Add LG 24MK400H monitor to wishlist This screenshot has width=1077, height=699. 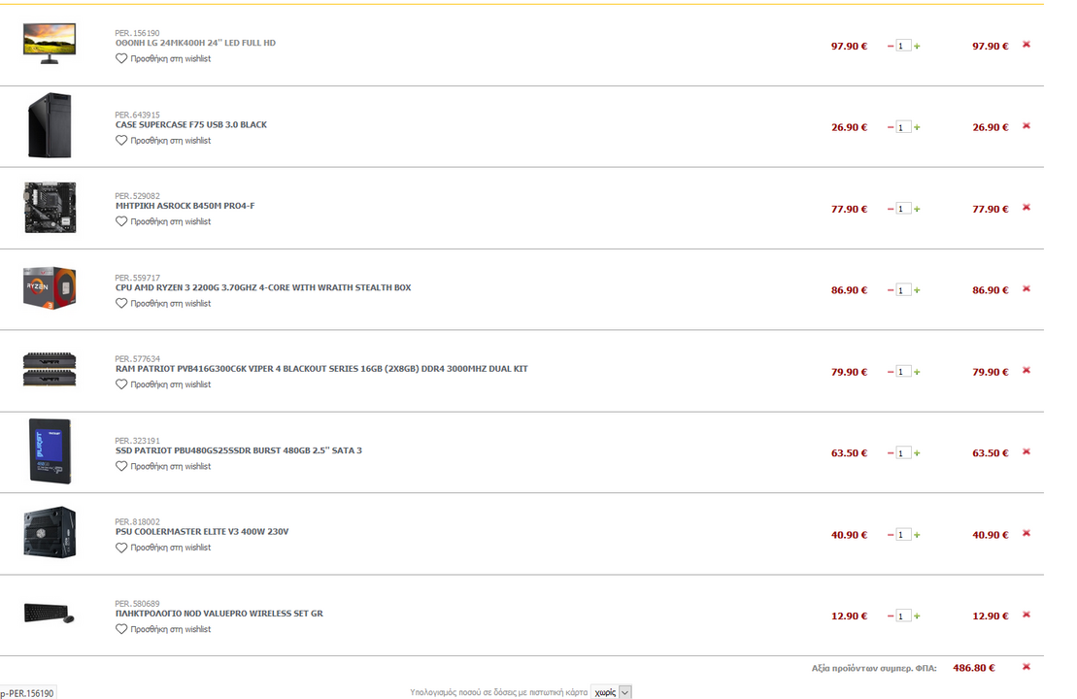[163, 59]
